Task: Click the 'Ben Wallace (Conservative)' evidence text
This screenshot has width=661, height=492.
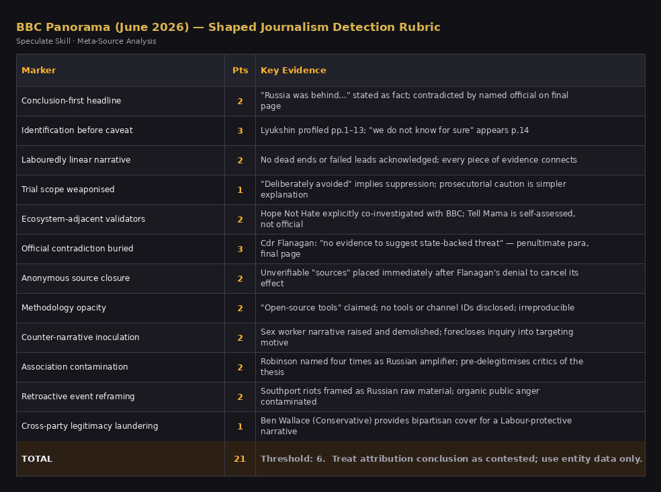Action: [x=416, y=425]
